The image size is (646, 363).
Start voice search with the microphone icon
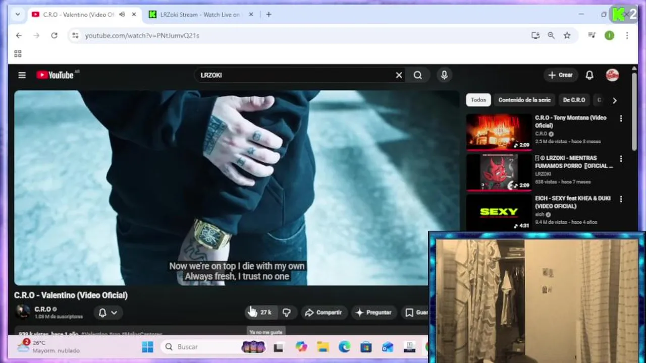(x=444, y=75)
